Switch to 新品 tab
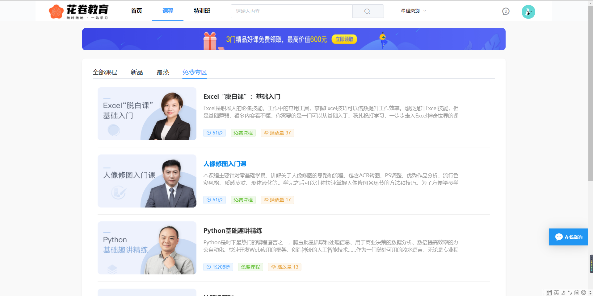Image resolution: width=593 pixels, height=296 pixels. pos(137,72)
